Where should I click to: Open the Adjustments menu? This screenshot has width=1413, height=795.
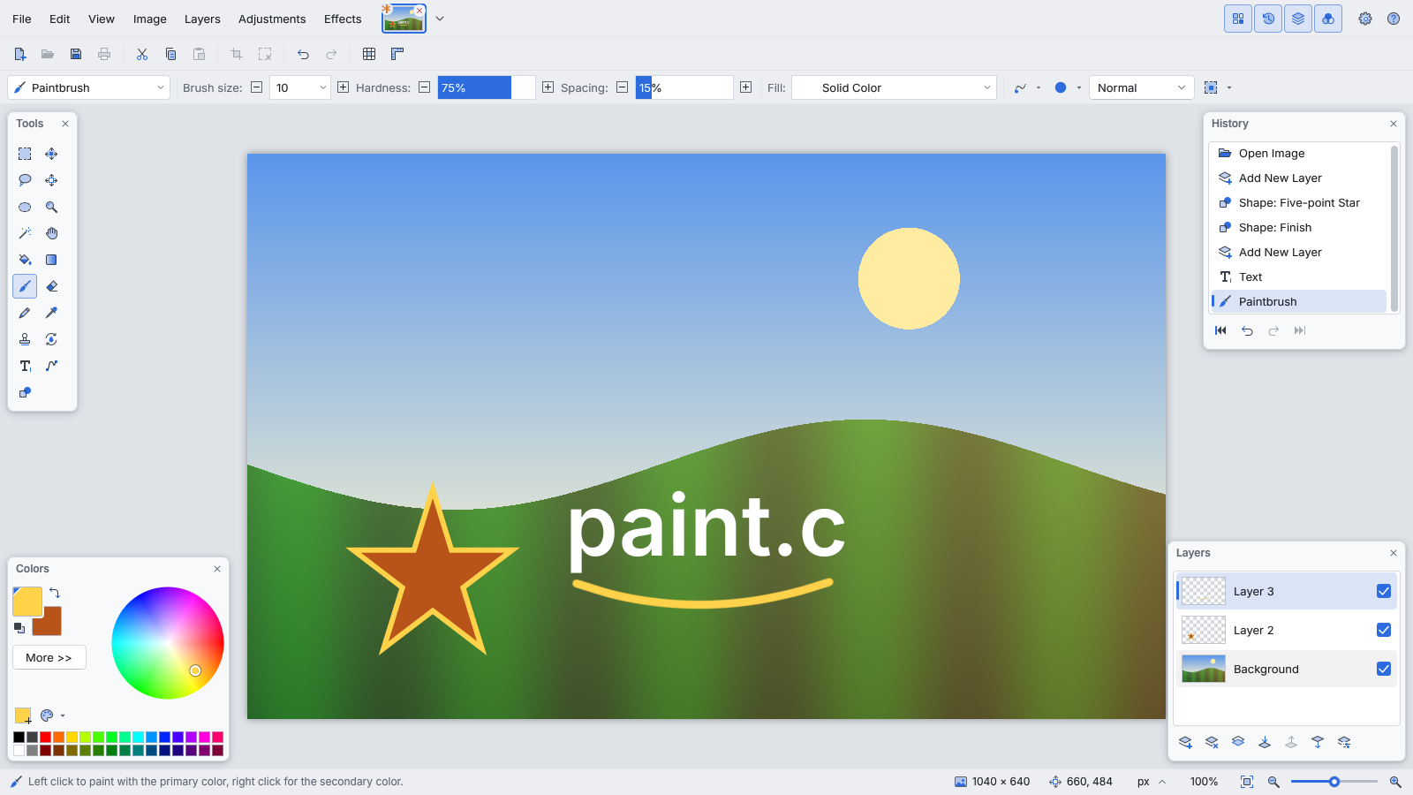pyautogui.click(x=272, y=19)
